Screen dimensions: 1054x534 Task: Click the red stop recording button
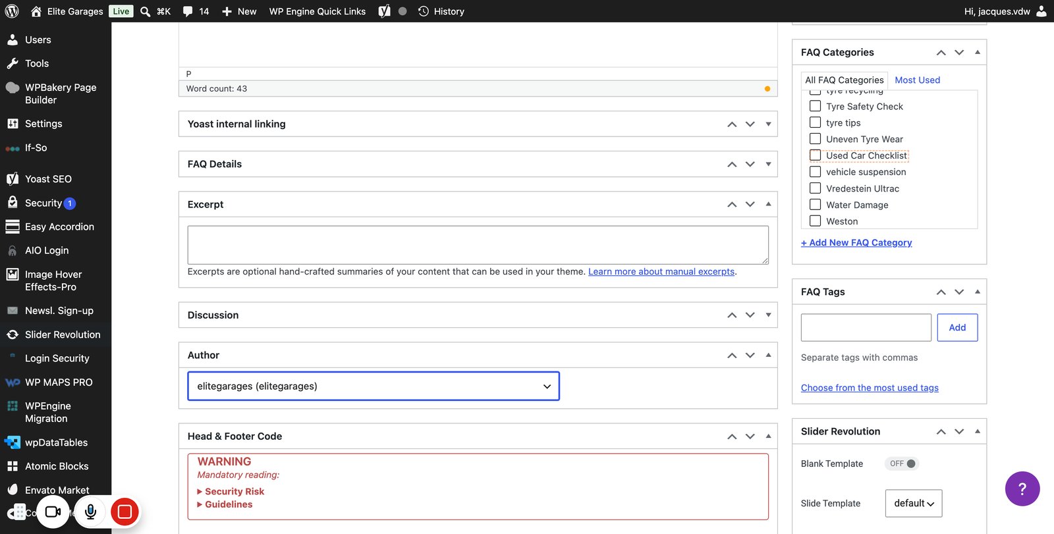pyautogui.click(x=125, y=512)
